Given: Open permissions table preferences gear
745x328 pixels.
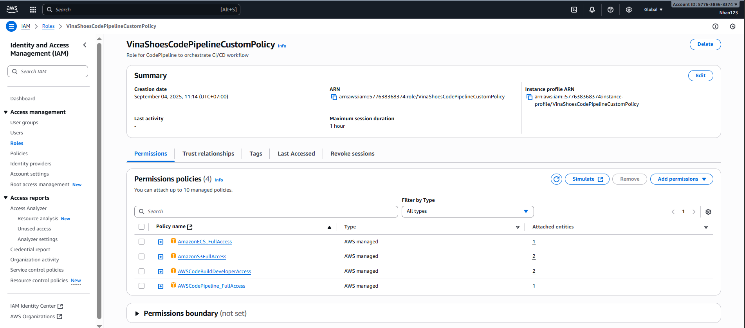Looking at the screenshot, I should 708,212.
